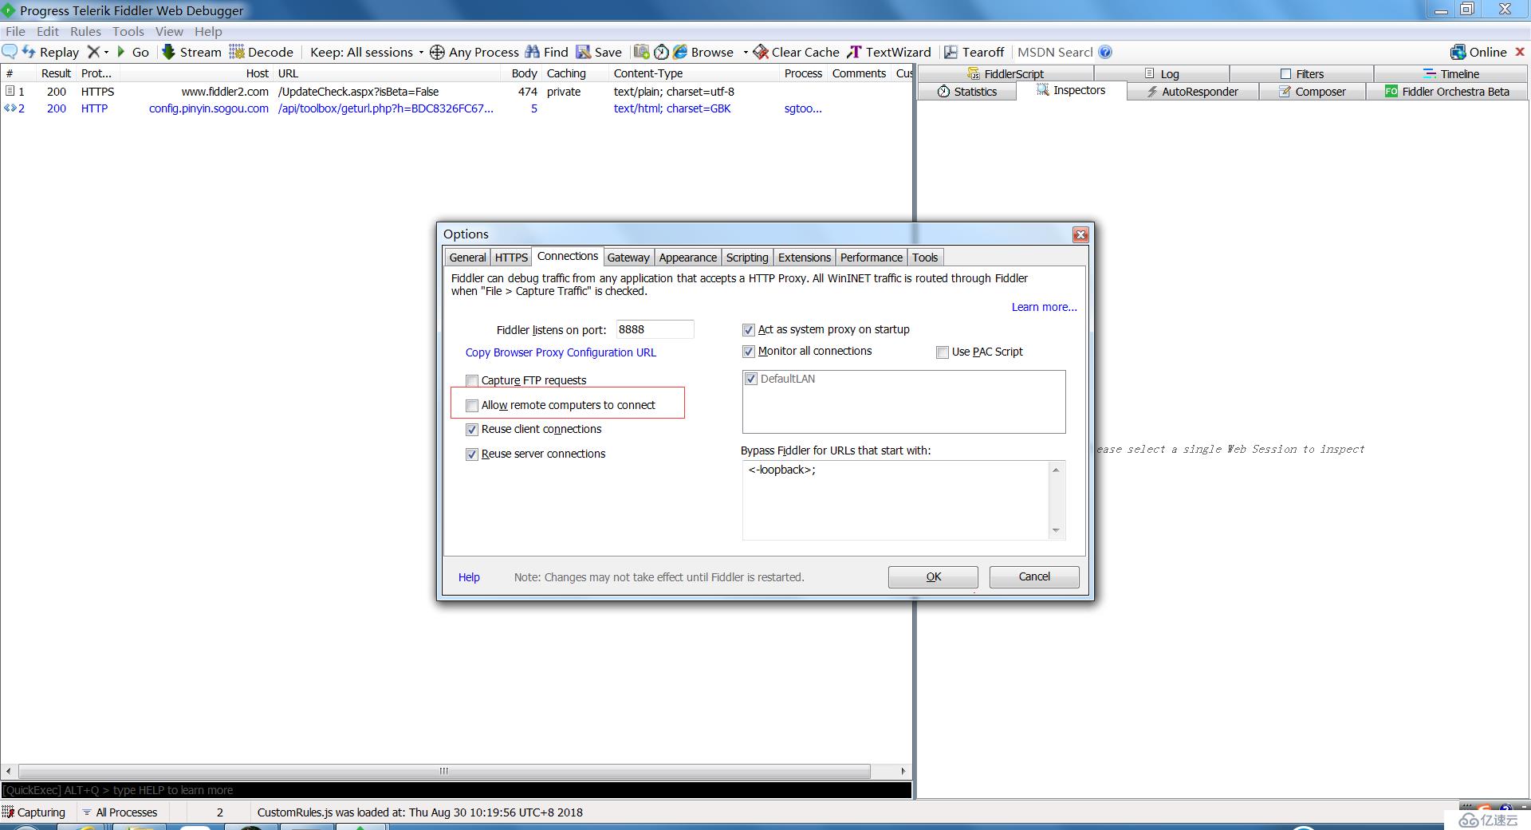Image resolution: width=1531 pixels, height=830 pixels.
Task: Enable Allow remote computers to connect
Action: tap(472, 406)
